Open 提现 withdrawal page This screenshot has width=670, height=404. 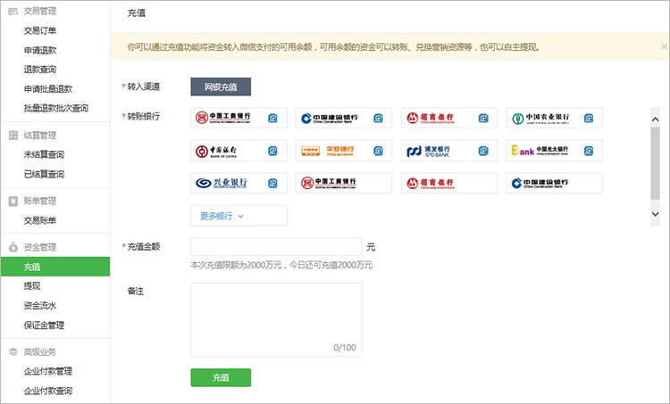32,285
